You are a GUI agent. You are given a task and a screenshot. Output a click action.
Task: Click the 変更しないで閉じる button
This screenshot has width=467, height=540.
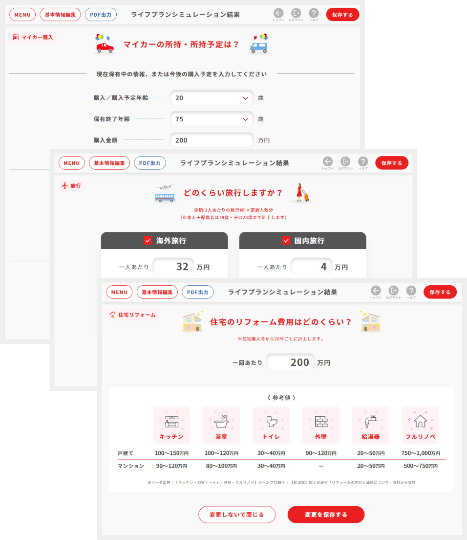point(237,515)
